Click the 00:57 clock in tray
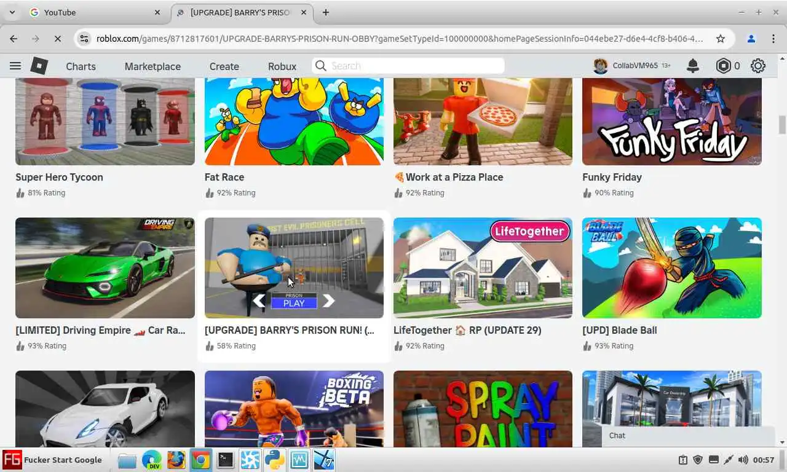 point(764,460)
